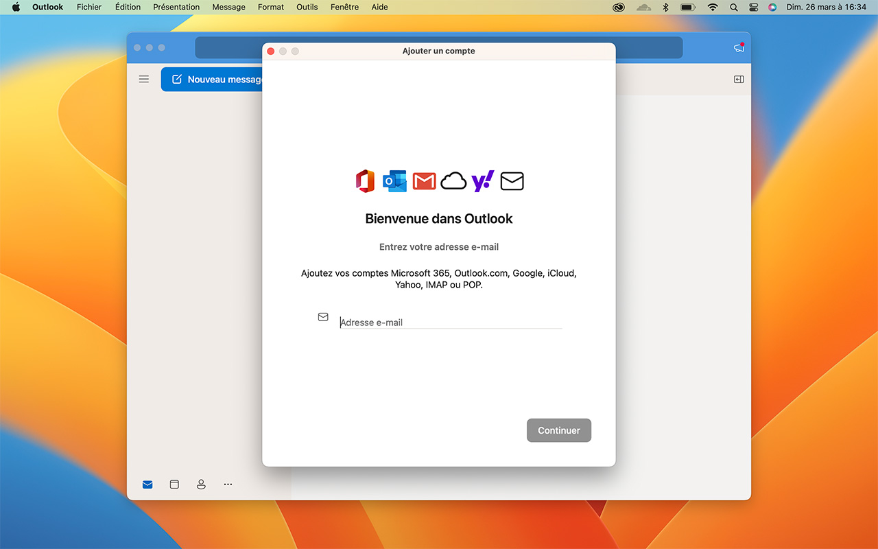878x549 pixels.
Task: Click the Bluetooth icon in menu bar
Action: pos(665,7)
